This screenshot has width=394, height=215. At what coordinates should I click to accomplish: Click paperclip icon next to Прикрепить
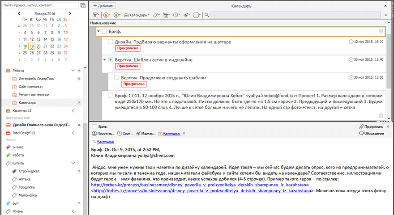[361, 126]
